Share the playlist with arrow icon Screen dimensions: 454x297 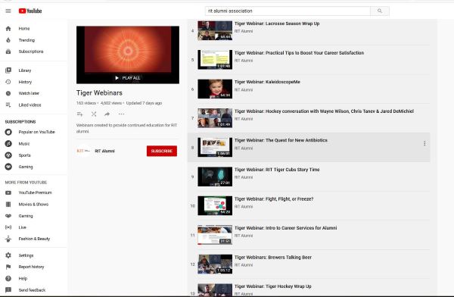(x=107, y=114)
